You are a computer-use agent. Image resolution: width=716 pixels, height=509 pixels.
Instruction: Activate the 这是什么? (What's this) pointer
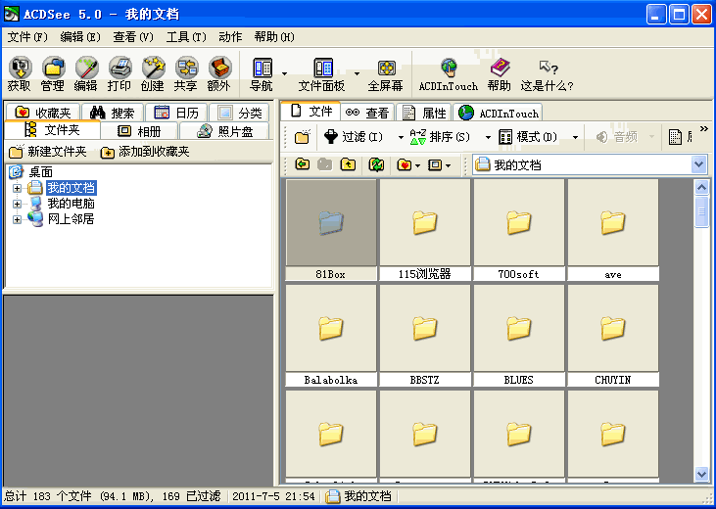tap(548, 74)
